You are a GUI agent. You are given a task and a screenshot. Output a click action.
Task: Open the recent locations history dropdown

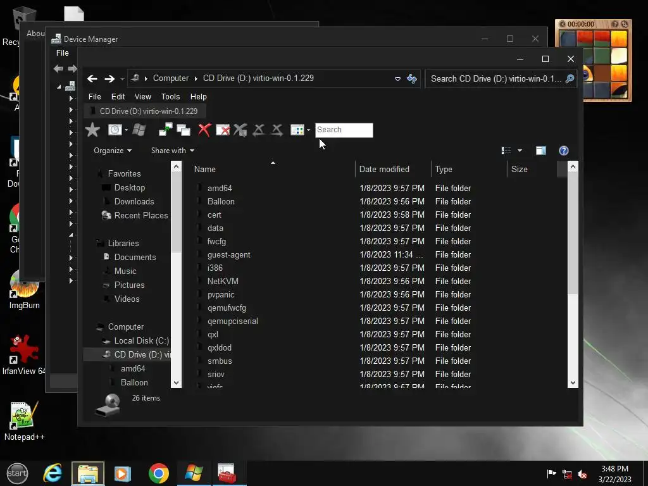[x=122, y=78]
